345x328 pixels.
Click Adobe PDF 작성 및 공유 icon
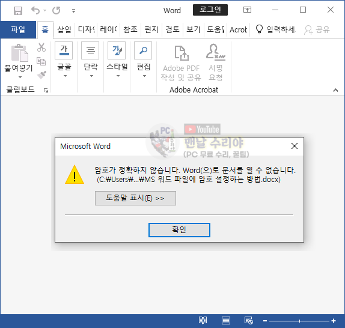point(182,53)
